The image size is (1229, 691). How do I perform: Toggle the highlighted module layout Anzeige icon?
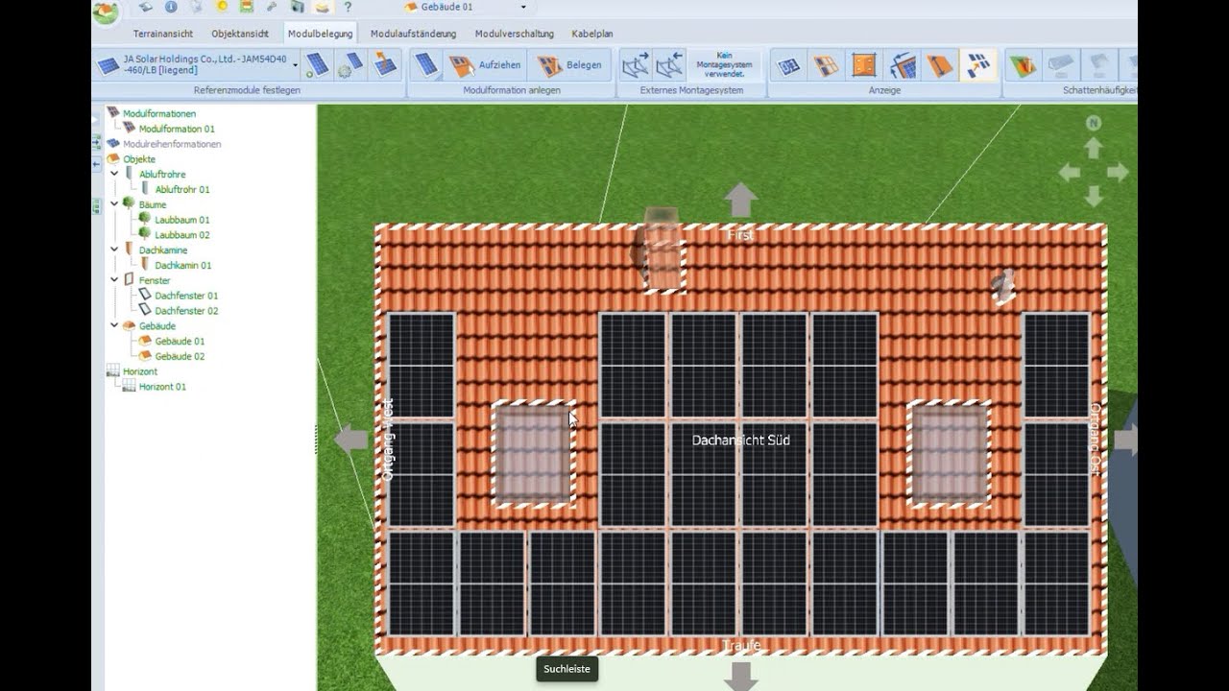(978, 65)
